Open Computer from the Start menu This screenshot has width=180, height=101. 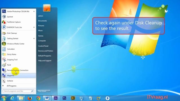[x=42, y=41]
